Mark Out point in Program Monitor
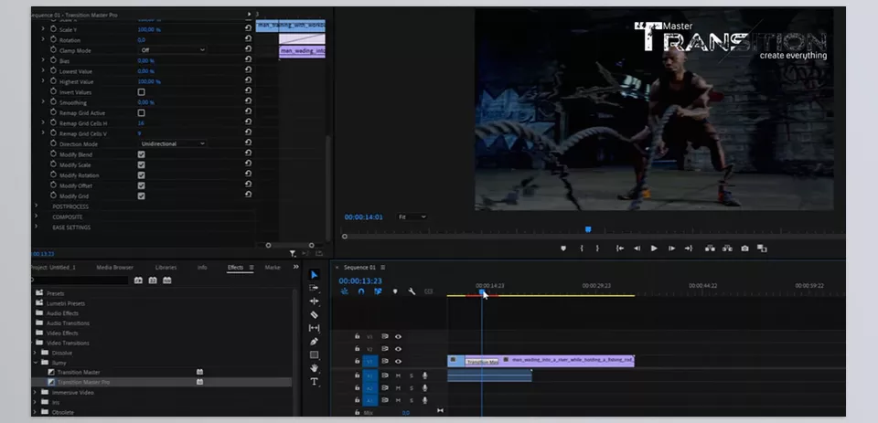 pyautogui.click(x=597, y=249)
